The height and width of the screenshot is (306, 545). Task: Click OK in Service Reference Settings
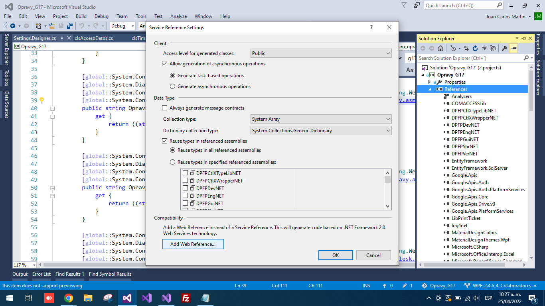pyautogui.click(x=336, y=255)
